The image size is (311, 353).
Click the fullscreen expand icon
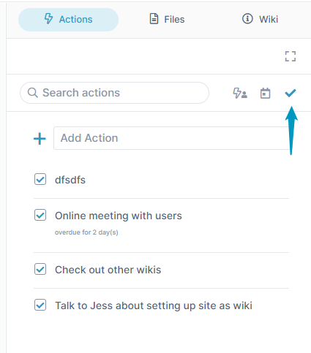tap(291, 56)
